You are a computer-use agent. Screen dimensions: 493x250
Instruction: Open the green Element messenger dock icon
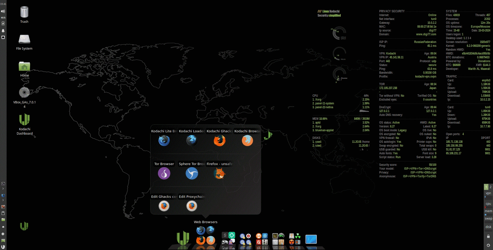232,235
